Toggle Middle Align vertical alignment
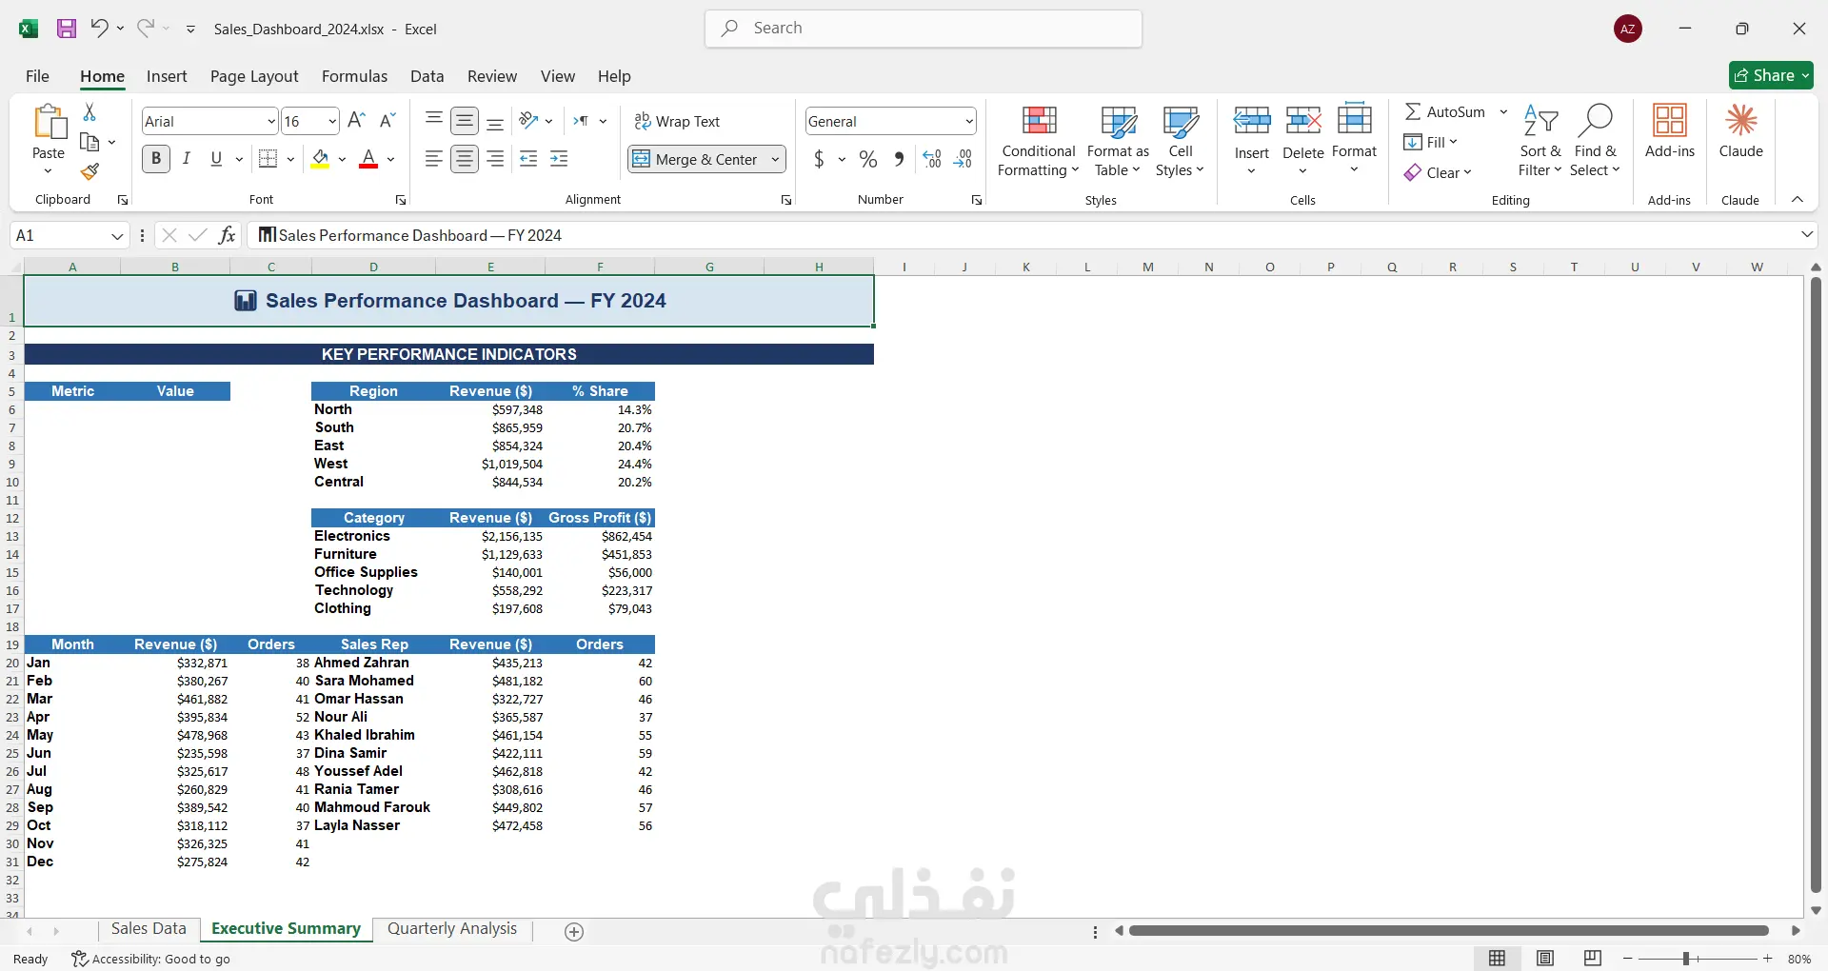This screenshot has width=1828, height=971. 465,121
